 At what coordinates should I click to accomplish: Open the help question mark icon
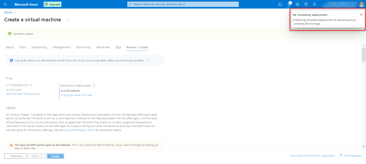tap(306, 4)
